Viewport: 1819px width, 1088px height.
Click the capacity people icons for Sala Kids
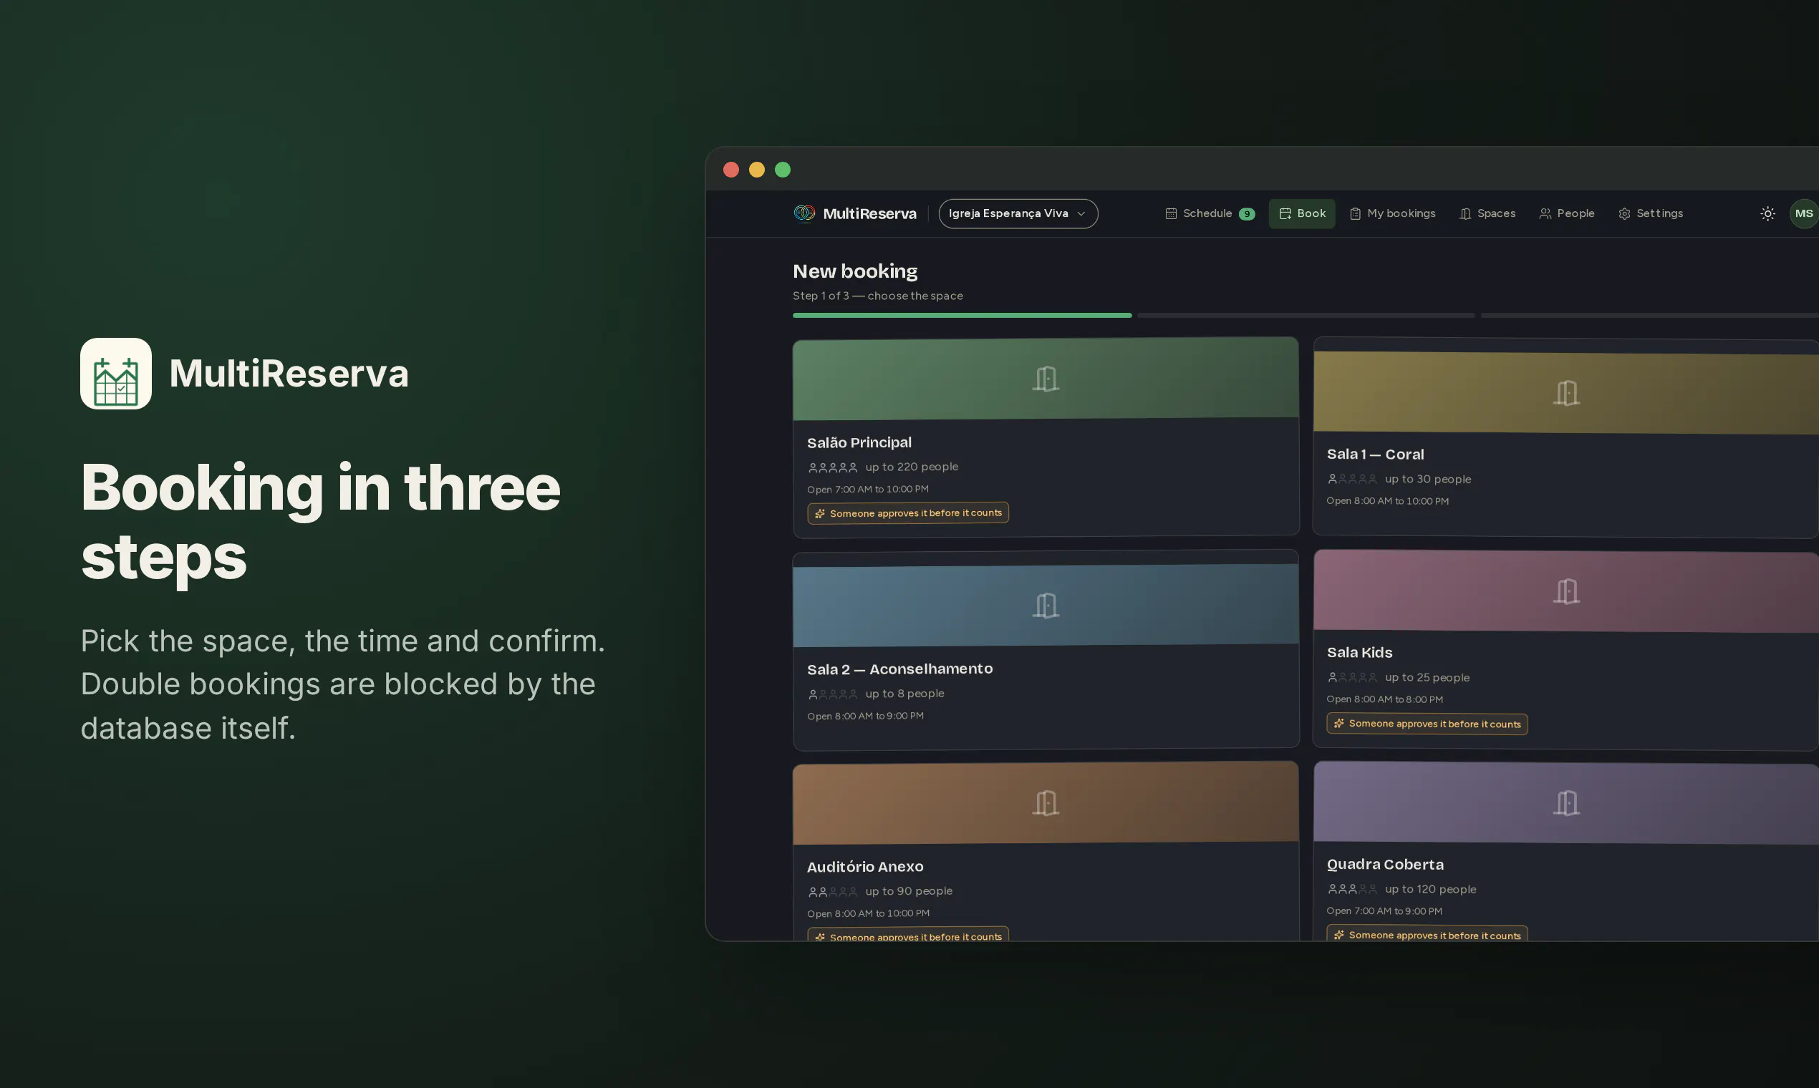pyautogui.click(x=1352, y=677)
